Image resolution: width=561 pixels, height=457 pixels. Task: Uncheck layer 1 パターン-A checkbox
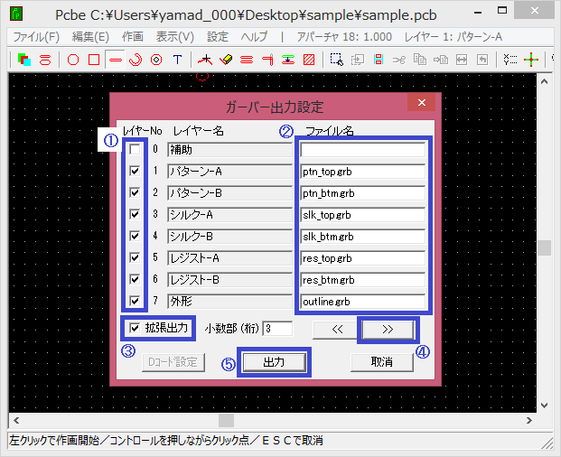pos(135,171)
